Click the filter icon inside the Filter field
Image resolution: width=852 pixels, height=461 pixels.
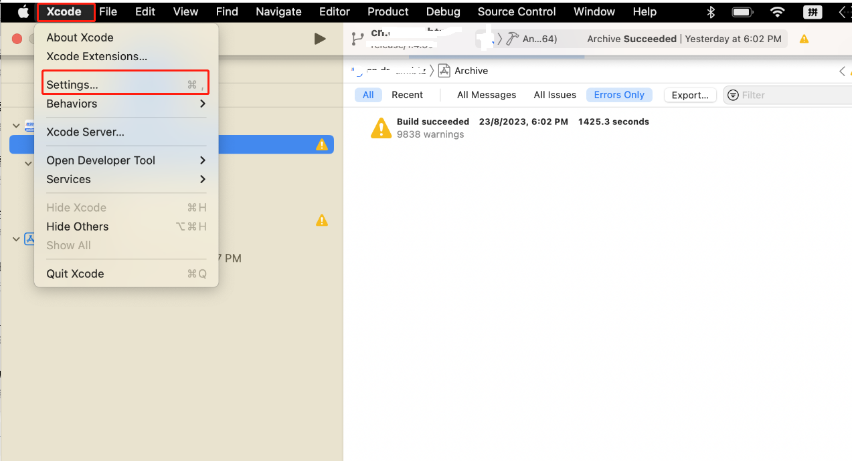point(734,95)
